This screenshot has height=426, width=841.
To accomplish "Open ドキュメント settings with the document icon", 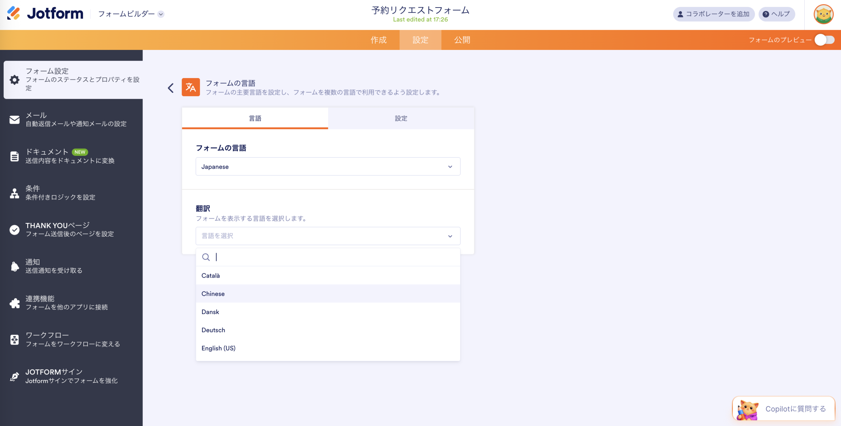I will [x=14, y=157].
